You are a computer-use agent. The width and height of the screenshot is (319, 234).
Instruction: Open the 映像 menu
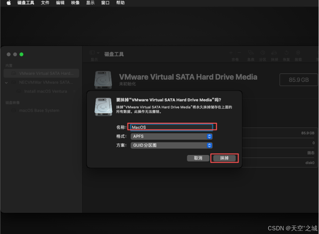point(75,3)
